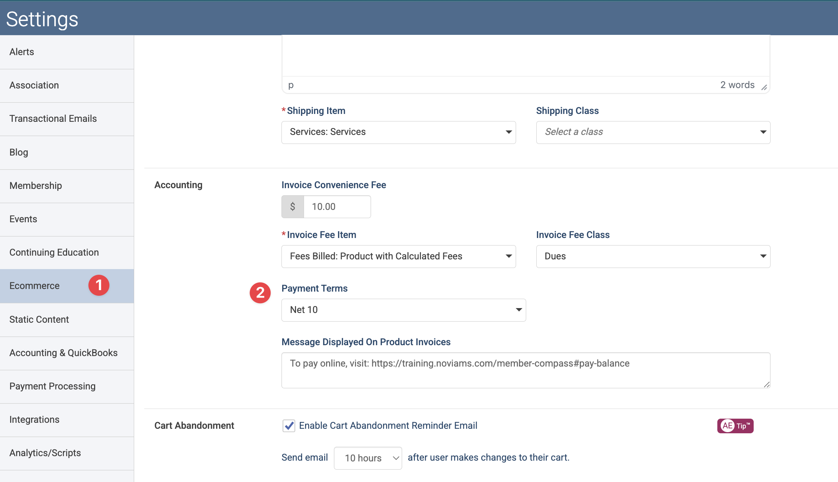
Task: Open the Shipping Class select
Action: [x=653, y=132]
